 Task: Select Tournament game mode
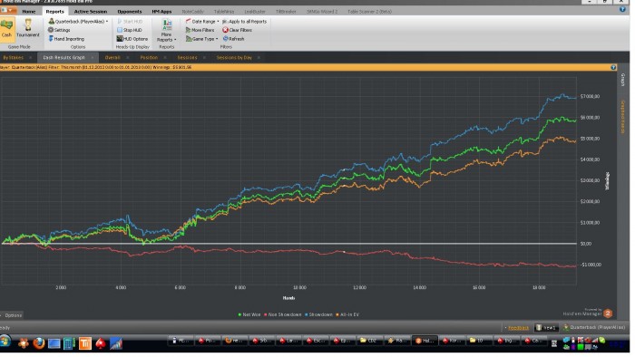27,28
